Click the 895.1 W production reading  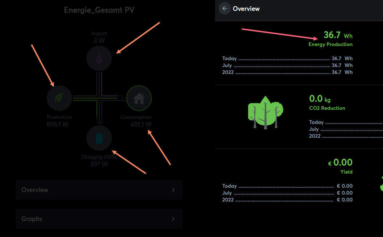coord(58,124)
